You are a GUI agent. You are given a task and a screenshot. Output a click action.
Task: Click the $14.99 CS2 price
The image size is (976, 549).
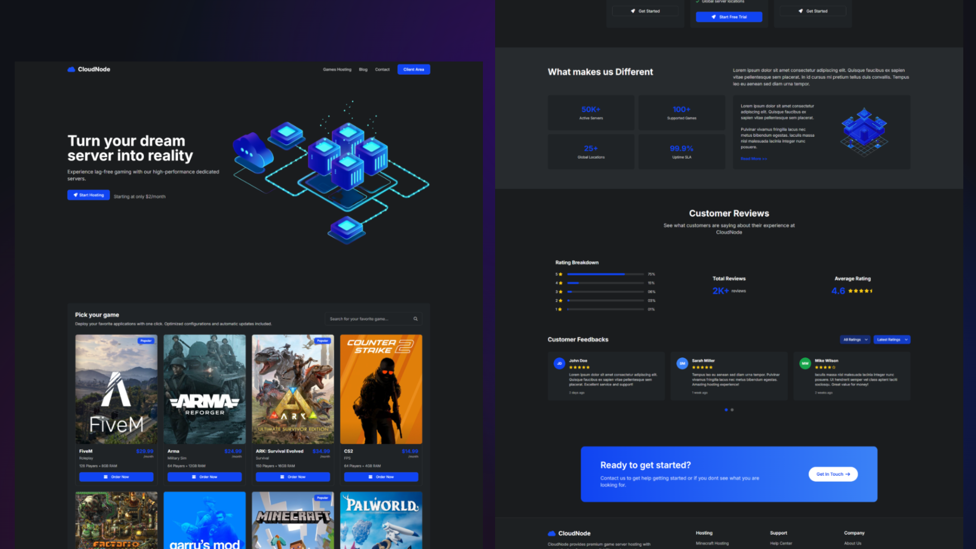pos(410,451)
